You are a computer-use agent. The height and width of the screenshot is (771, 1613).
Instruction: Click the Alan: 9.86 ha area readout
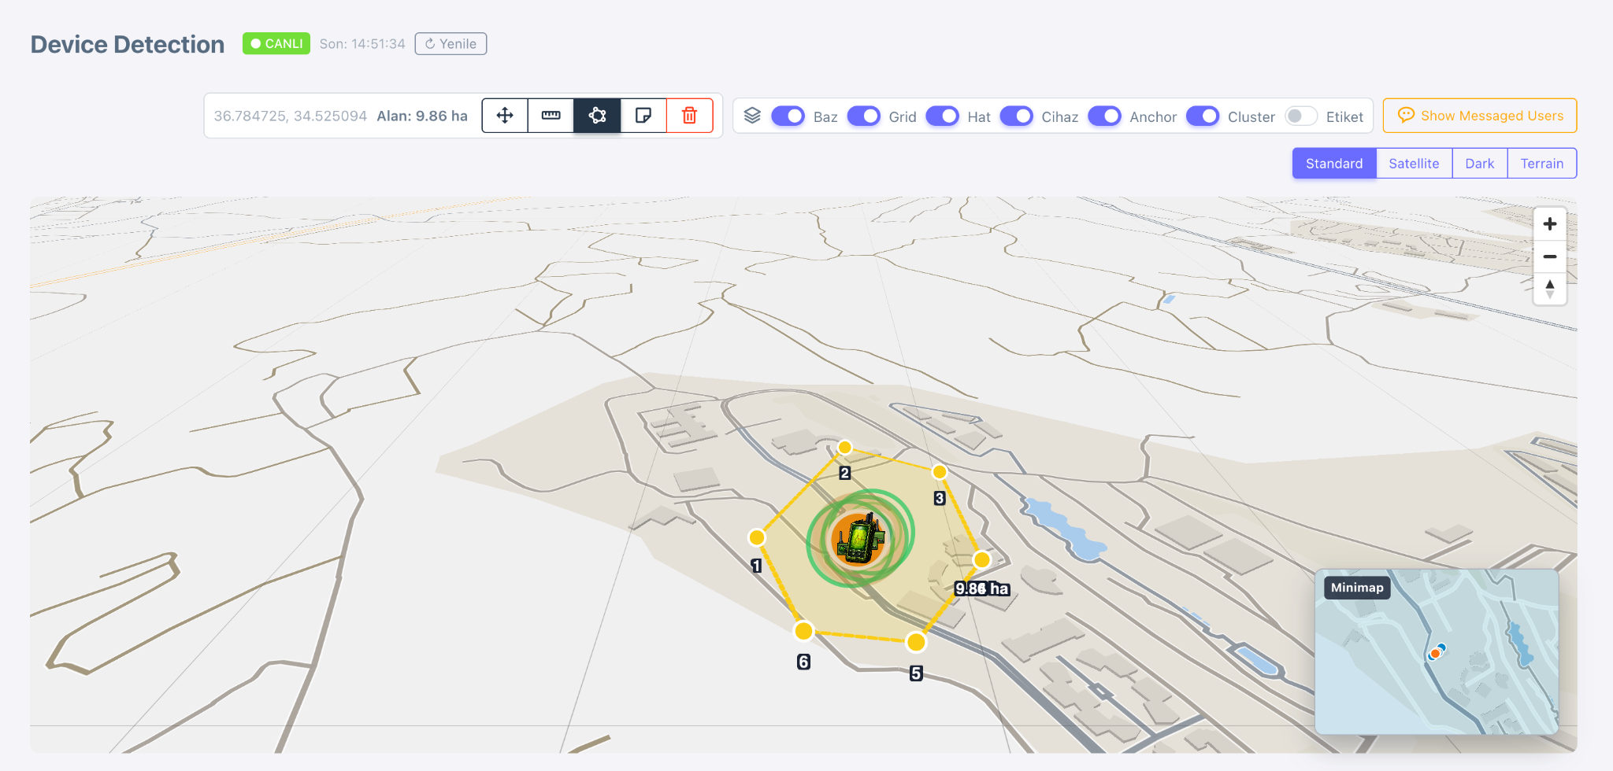(x=422, y=116)
